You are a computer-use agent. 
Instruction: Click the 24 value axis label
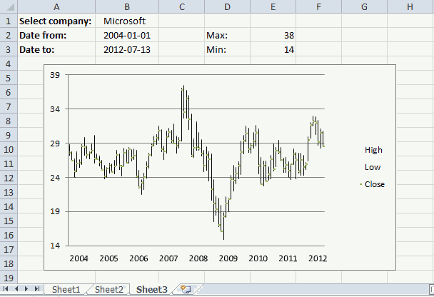[x=55, y=178]
